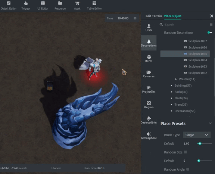Open the Table Editor

tap(94, 6)
